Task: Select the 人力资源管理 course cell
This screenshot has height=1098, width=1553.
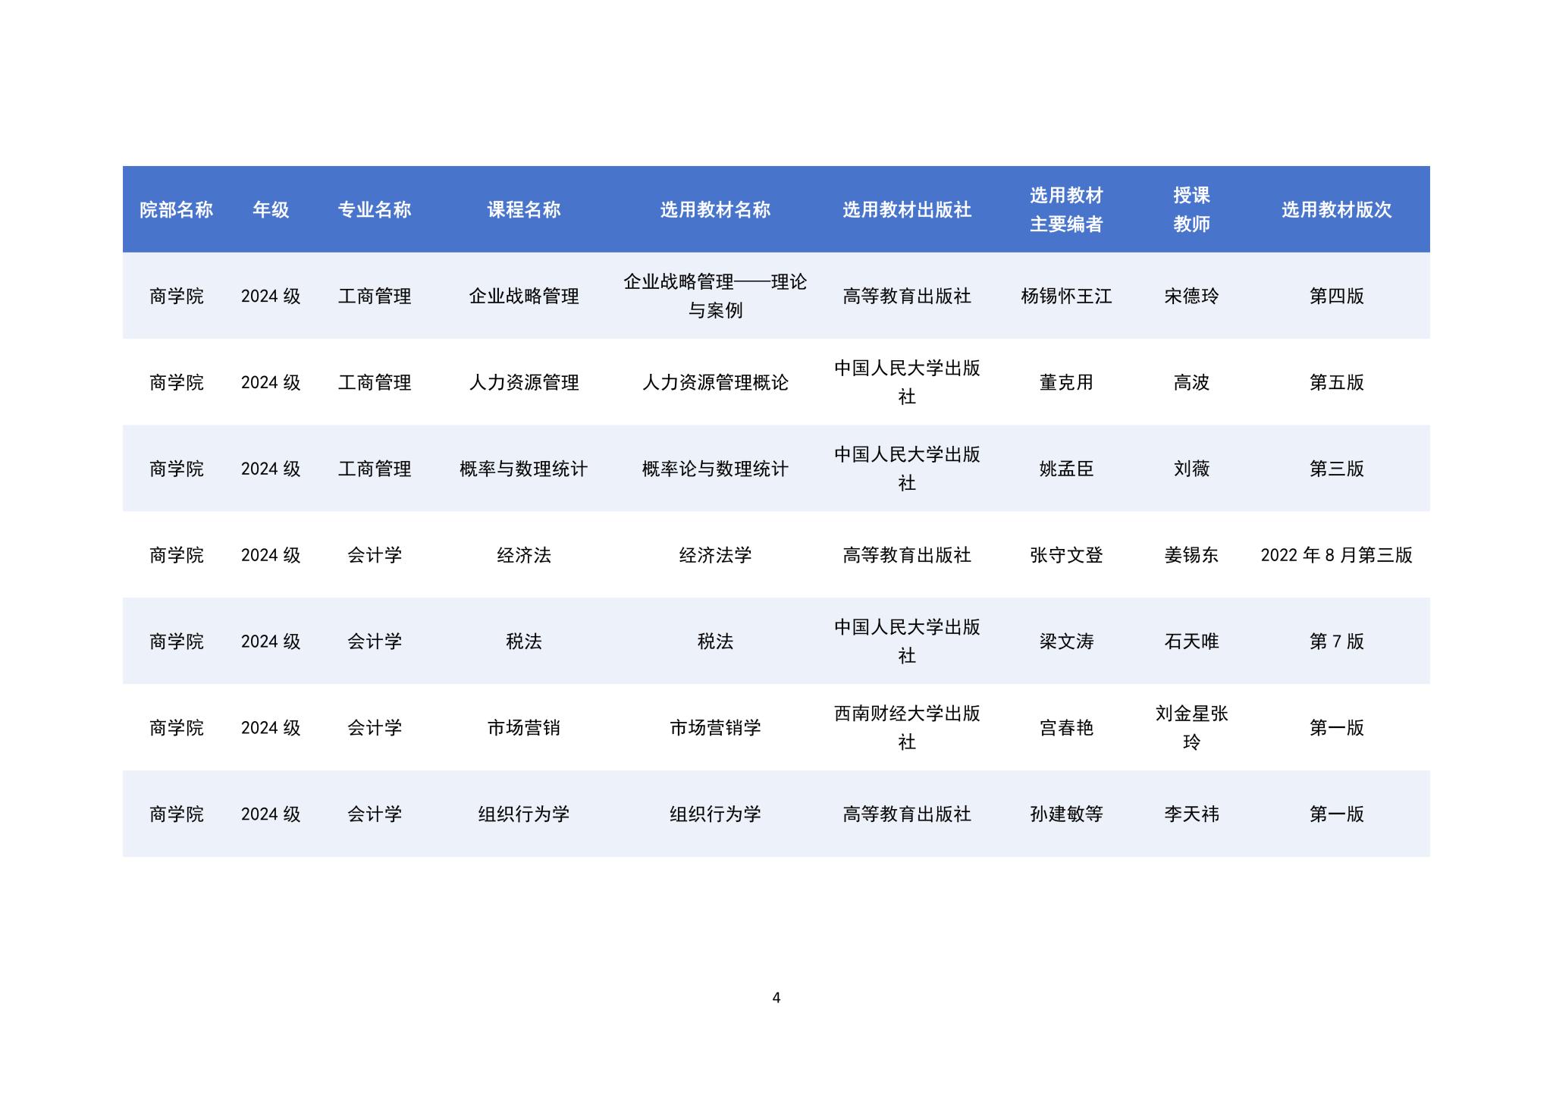Action: pyautogui.click(x=524, y=383)
